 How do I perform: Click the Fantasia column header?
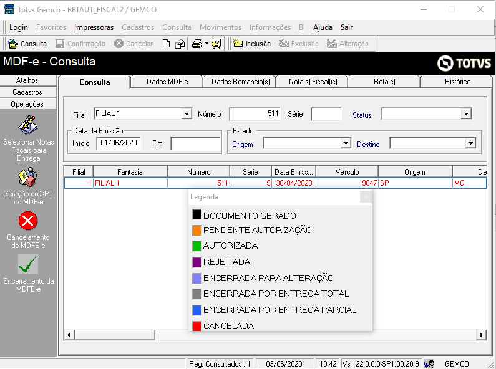[x=130, y=172]
